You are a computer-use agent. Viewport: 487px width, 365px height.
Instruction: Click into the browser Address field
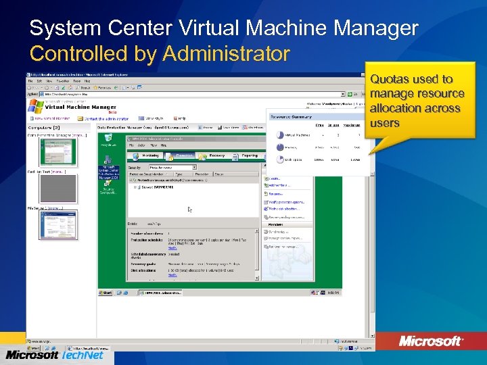[192, 94]
